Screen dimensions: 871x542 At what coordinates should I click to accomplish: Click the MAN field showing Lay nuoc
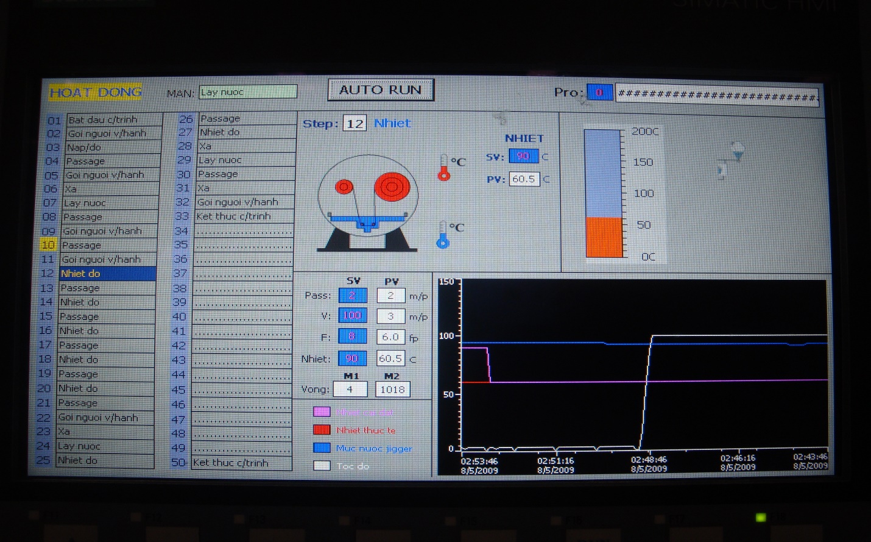coord(248,92)
